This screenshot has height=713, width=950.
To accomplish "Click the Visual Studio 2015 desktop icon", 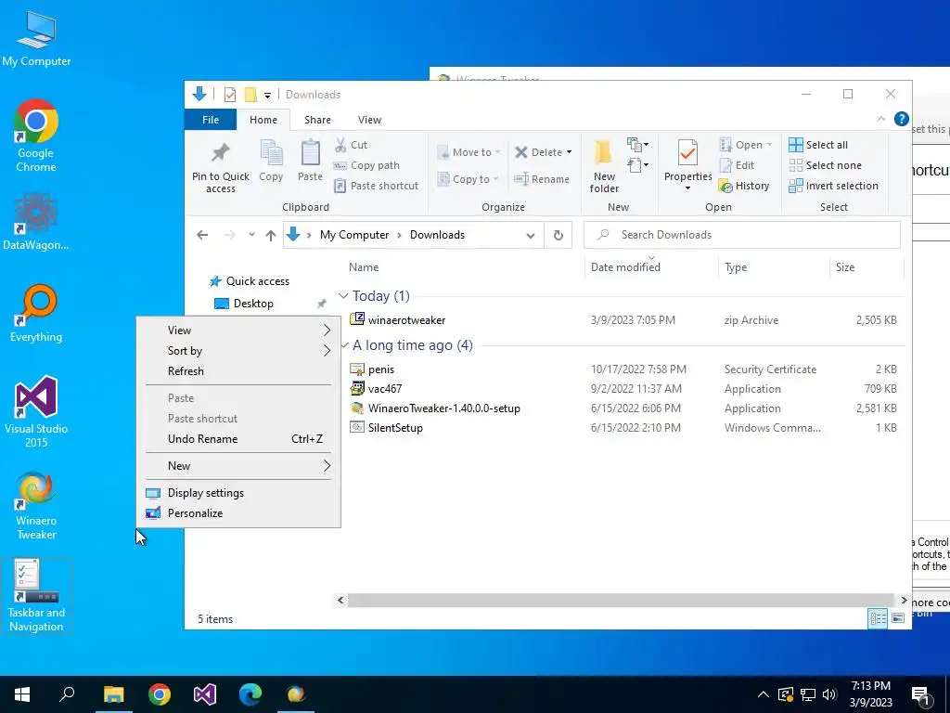I will pos(36,411).
